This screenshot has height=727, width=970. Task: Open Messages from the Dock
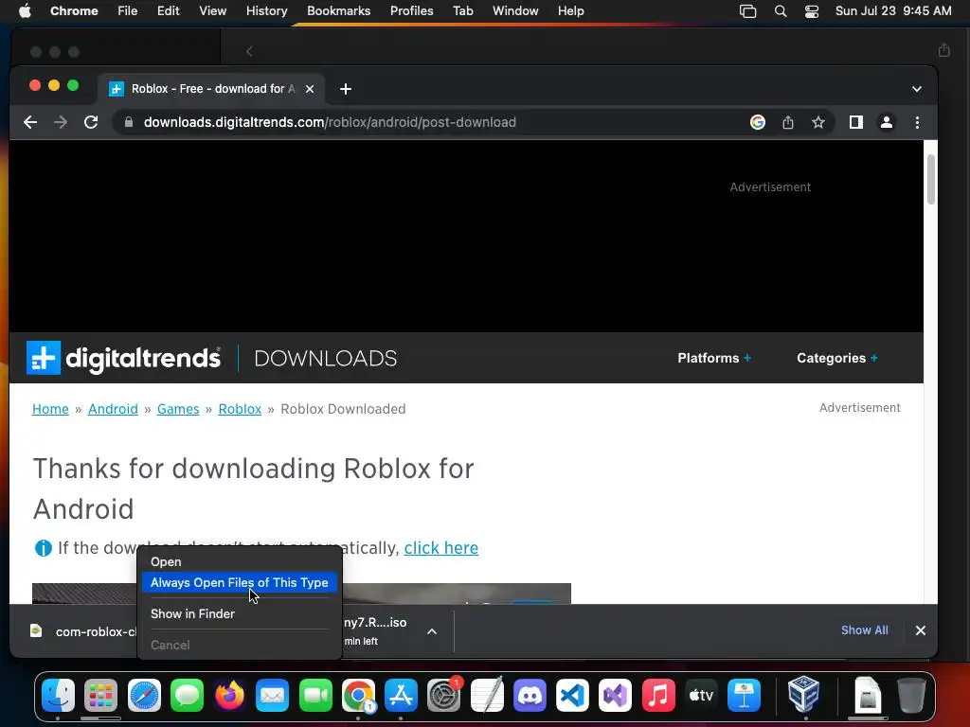click(187, 696)
